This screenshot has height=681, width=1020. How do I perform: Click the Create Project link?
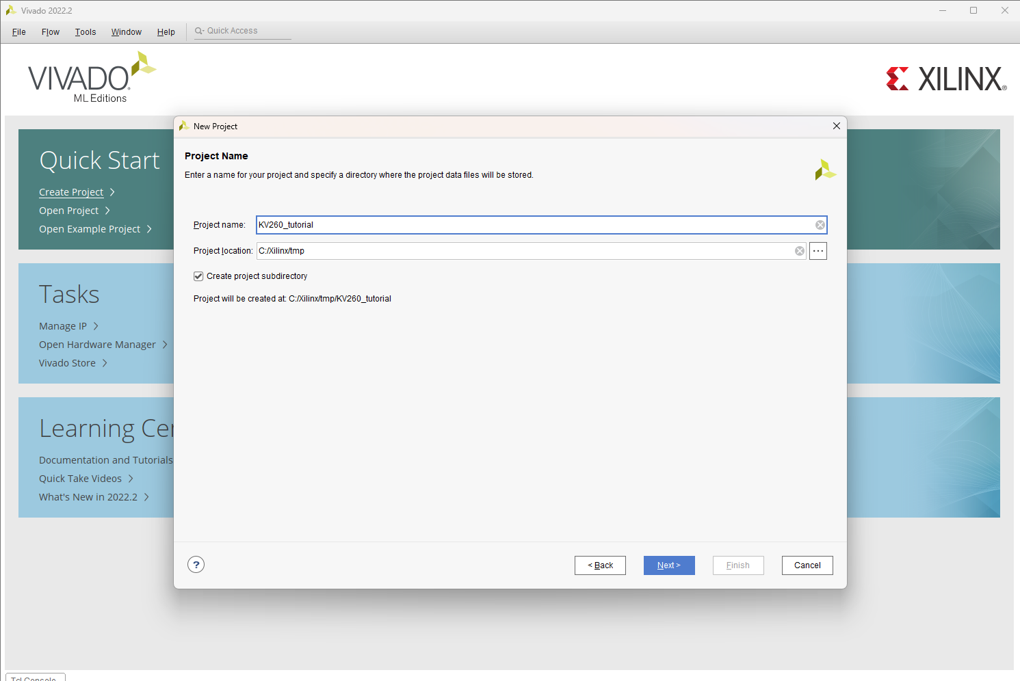coord(71,192)
